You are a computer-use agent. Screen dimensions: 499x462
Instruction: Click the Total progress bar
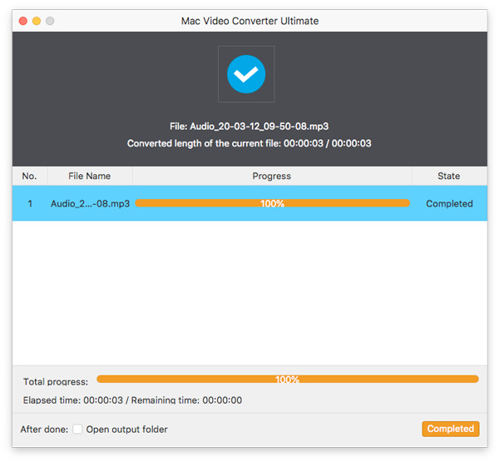[288, 379]
